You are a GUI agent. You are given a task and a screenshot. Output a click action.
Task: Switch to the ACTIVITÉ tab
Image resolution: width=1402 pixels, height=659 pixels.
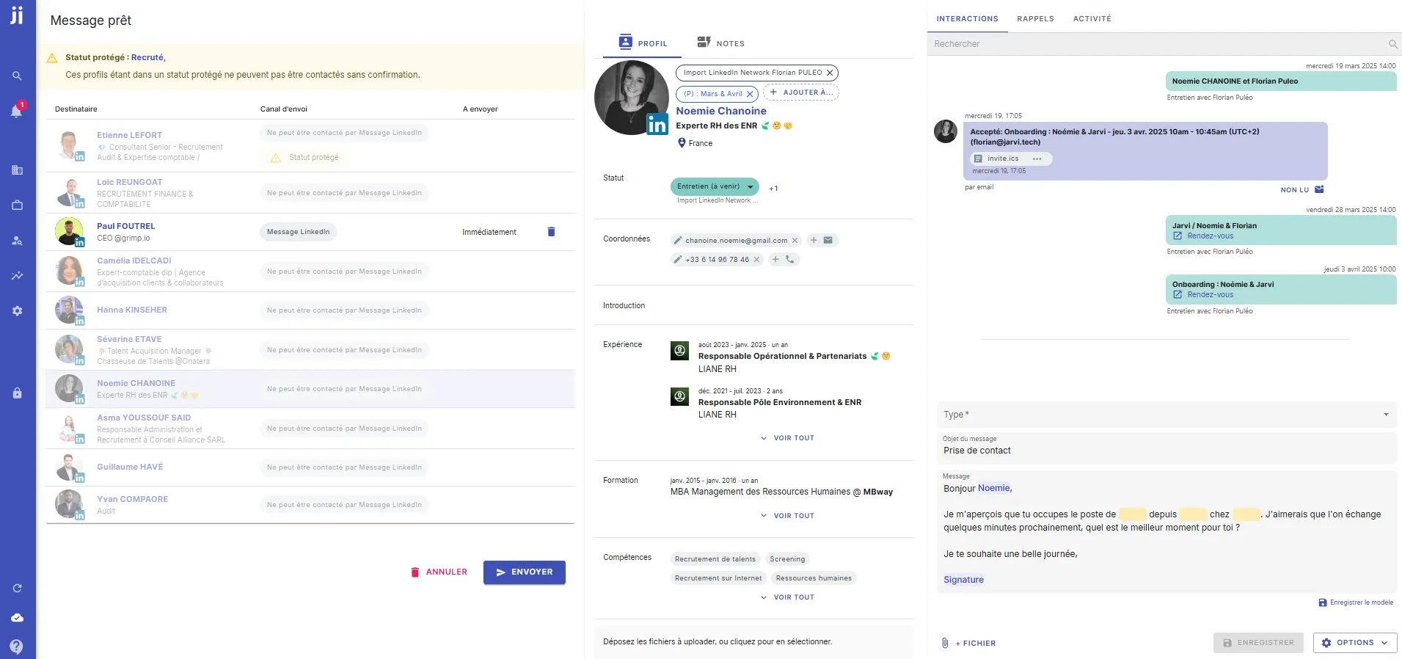pos(1092,18)
